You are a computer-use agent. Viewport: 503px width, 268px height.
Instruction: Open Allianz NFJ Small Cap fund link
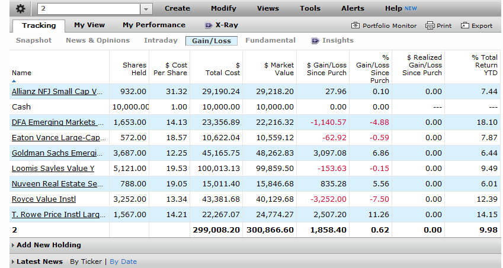57,92
